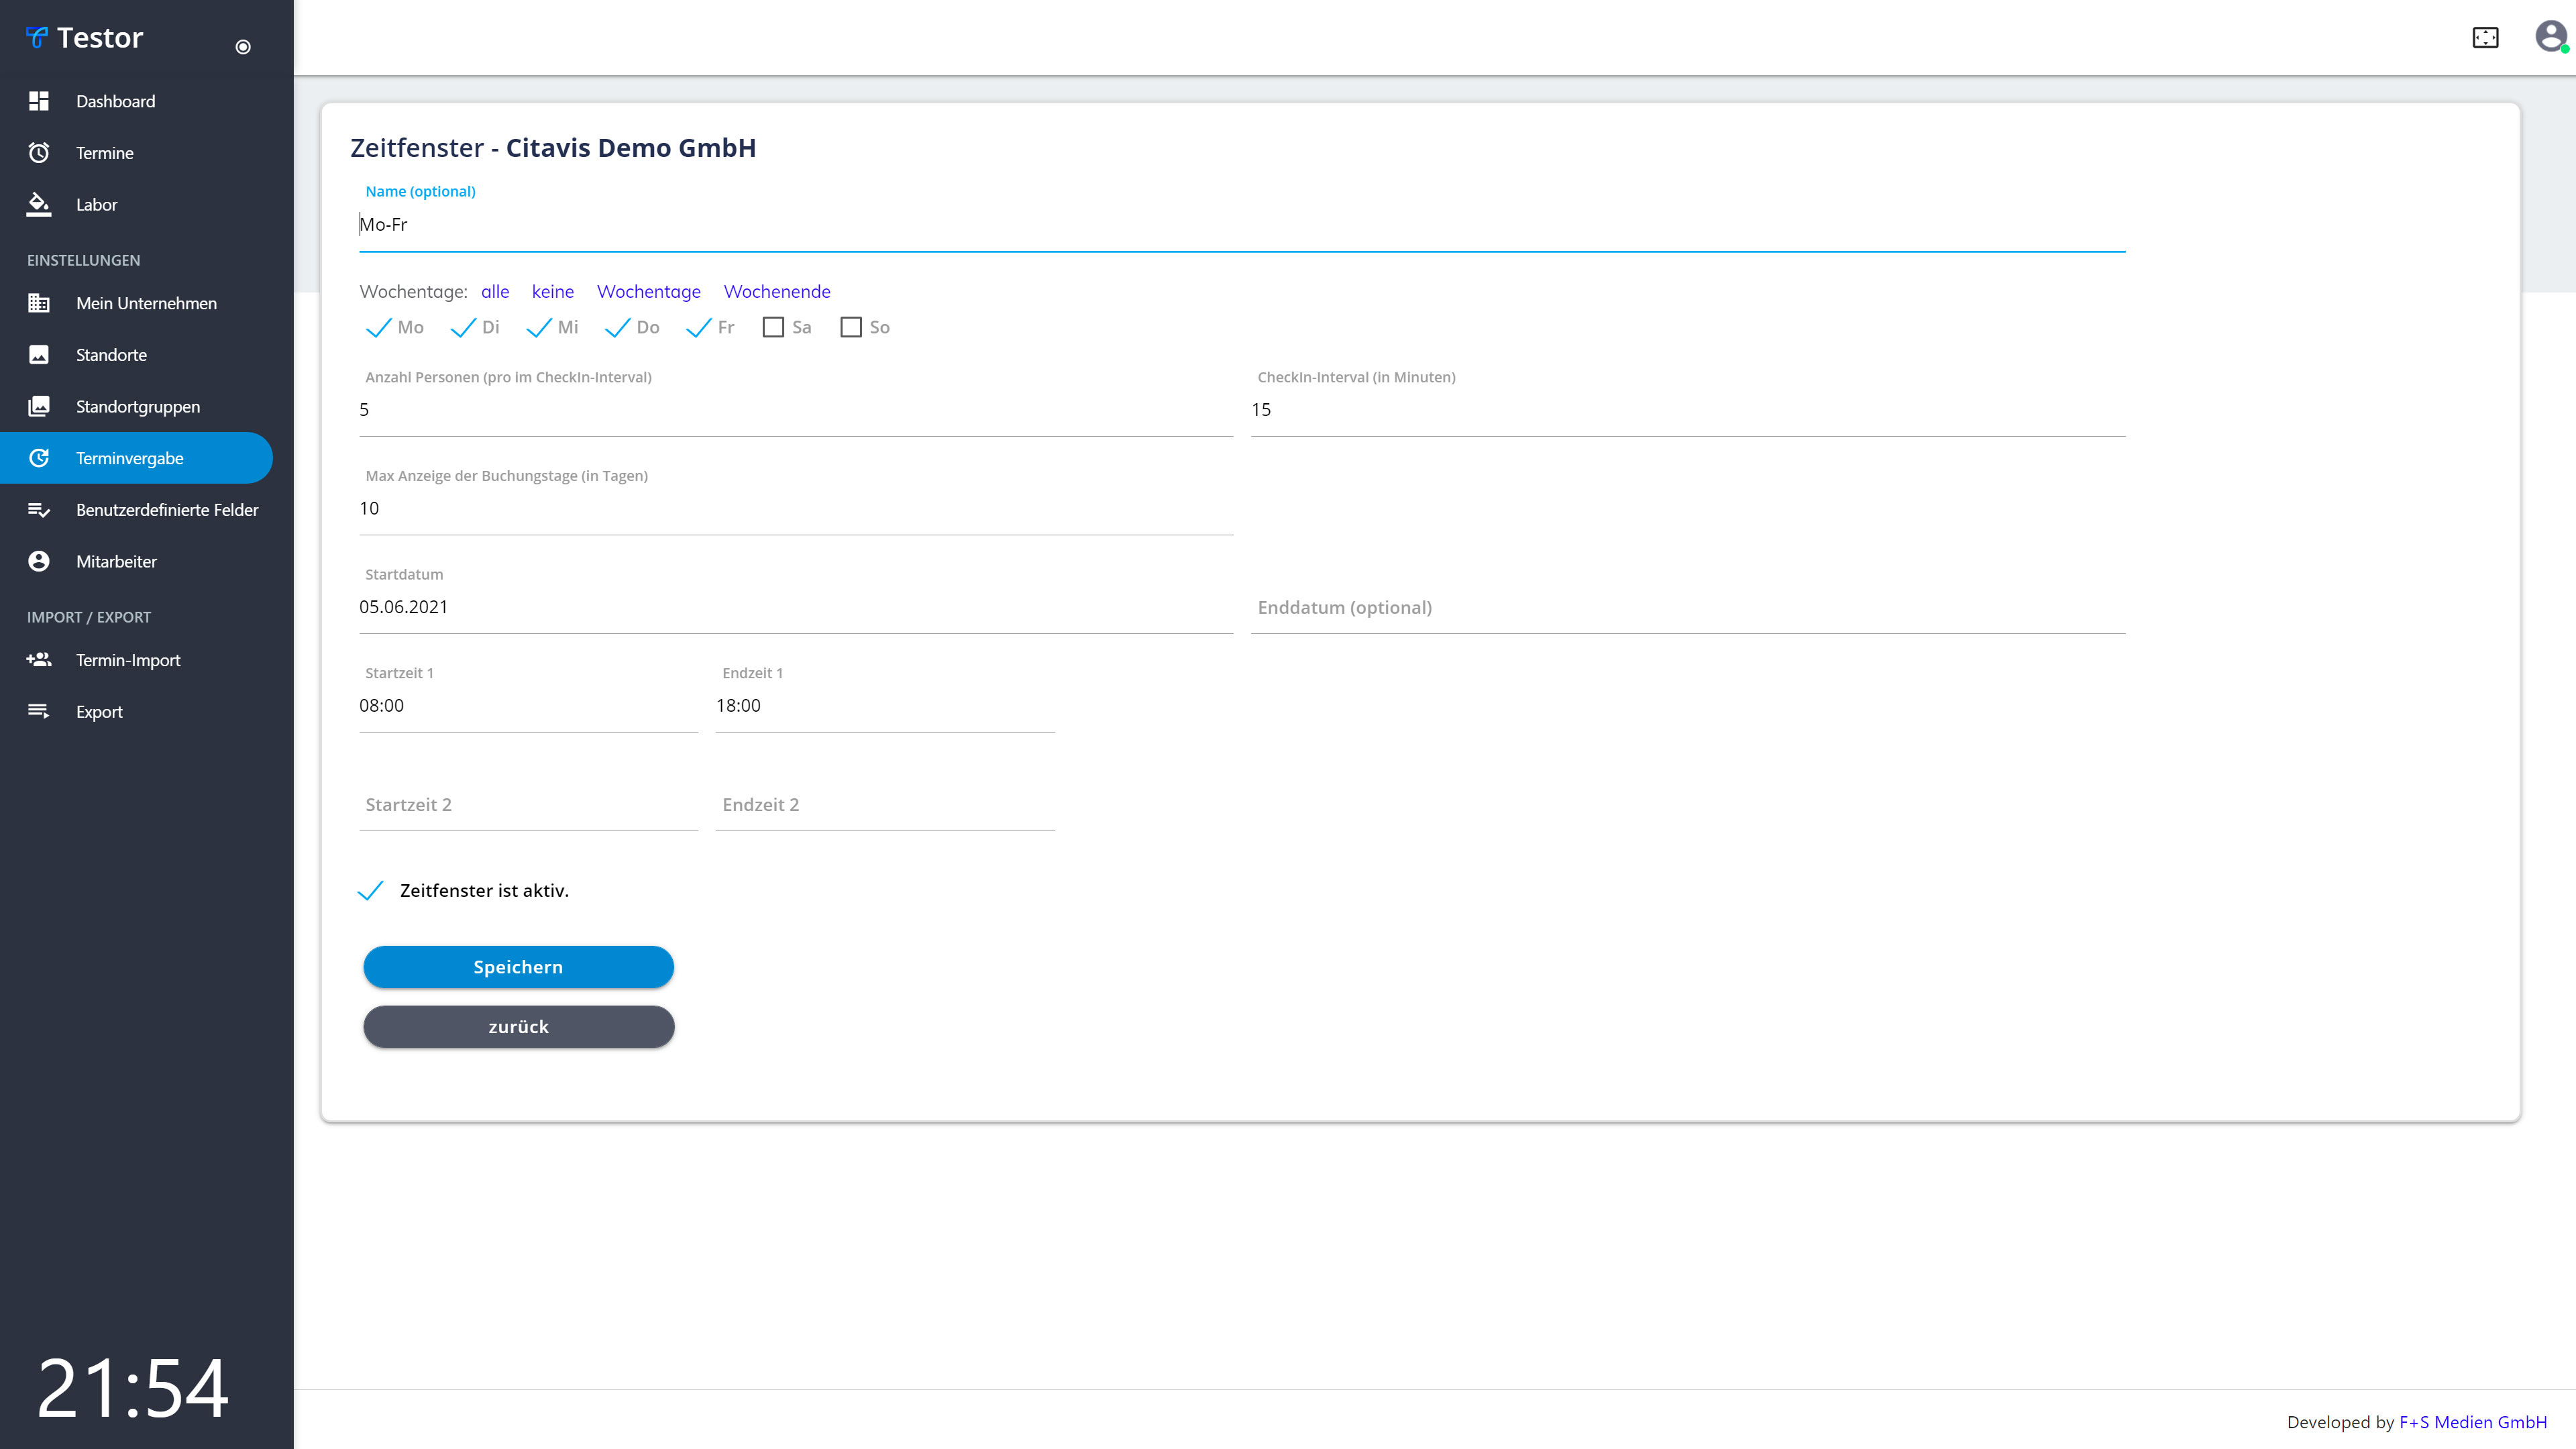Click the Max Anzeige der Buchungstage field
This screenshot has width=2576, height=1449.
tap(796, 509)
